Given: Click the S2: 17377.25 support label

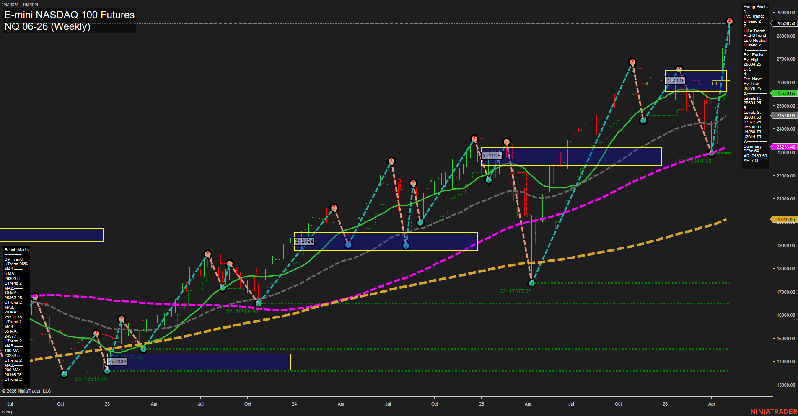Looking at the screenshot, I should 515,291.
